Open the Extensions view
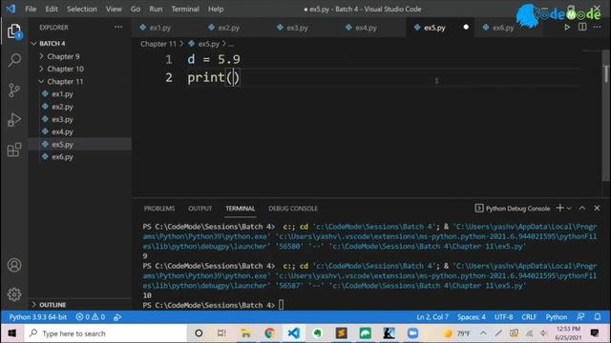 (14, 150)
